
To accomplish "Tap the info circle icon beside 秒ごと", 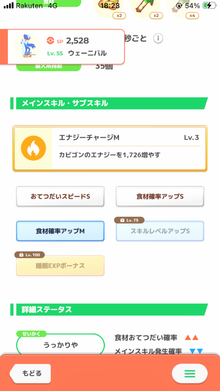I will coord(158,39).
